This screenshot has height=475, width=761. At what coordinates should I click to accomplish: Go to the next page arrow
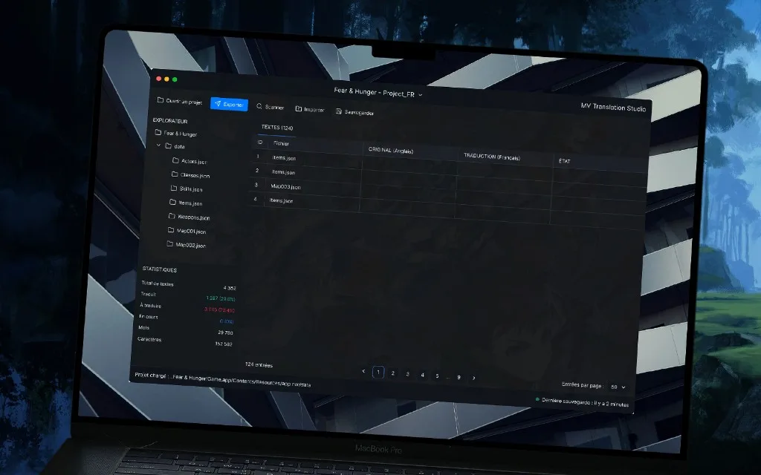(x=473, y=378)
